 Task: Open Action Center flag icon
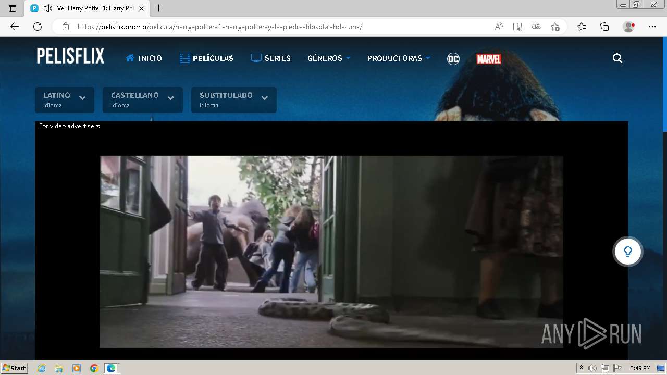617,368
